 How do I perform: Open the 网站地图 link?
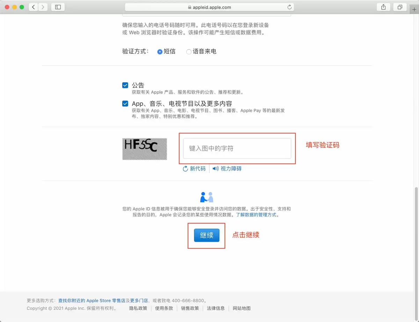241,308
